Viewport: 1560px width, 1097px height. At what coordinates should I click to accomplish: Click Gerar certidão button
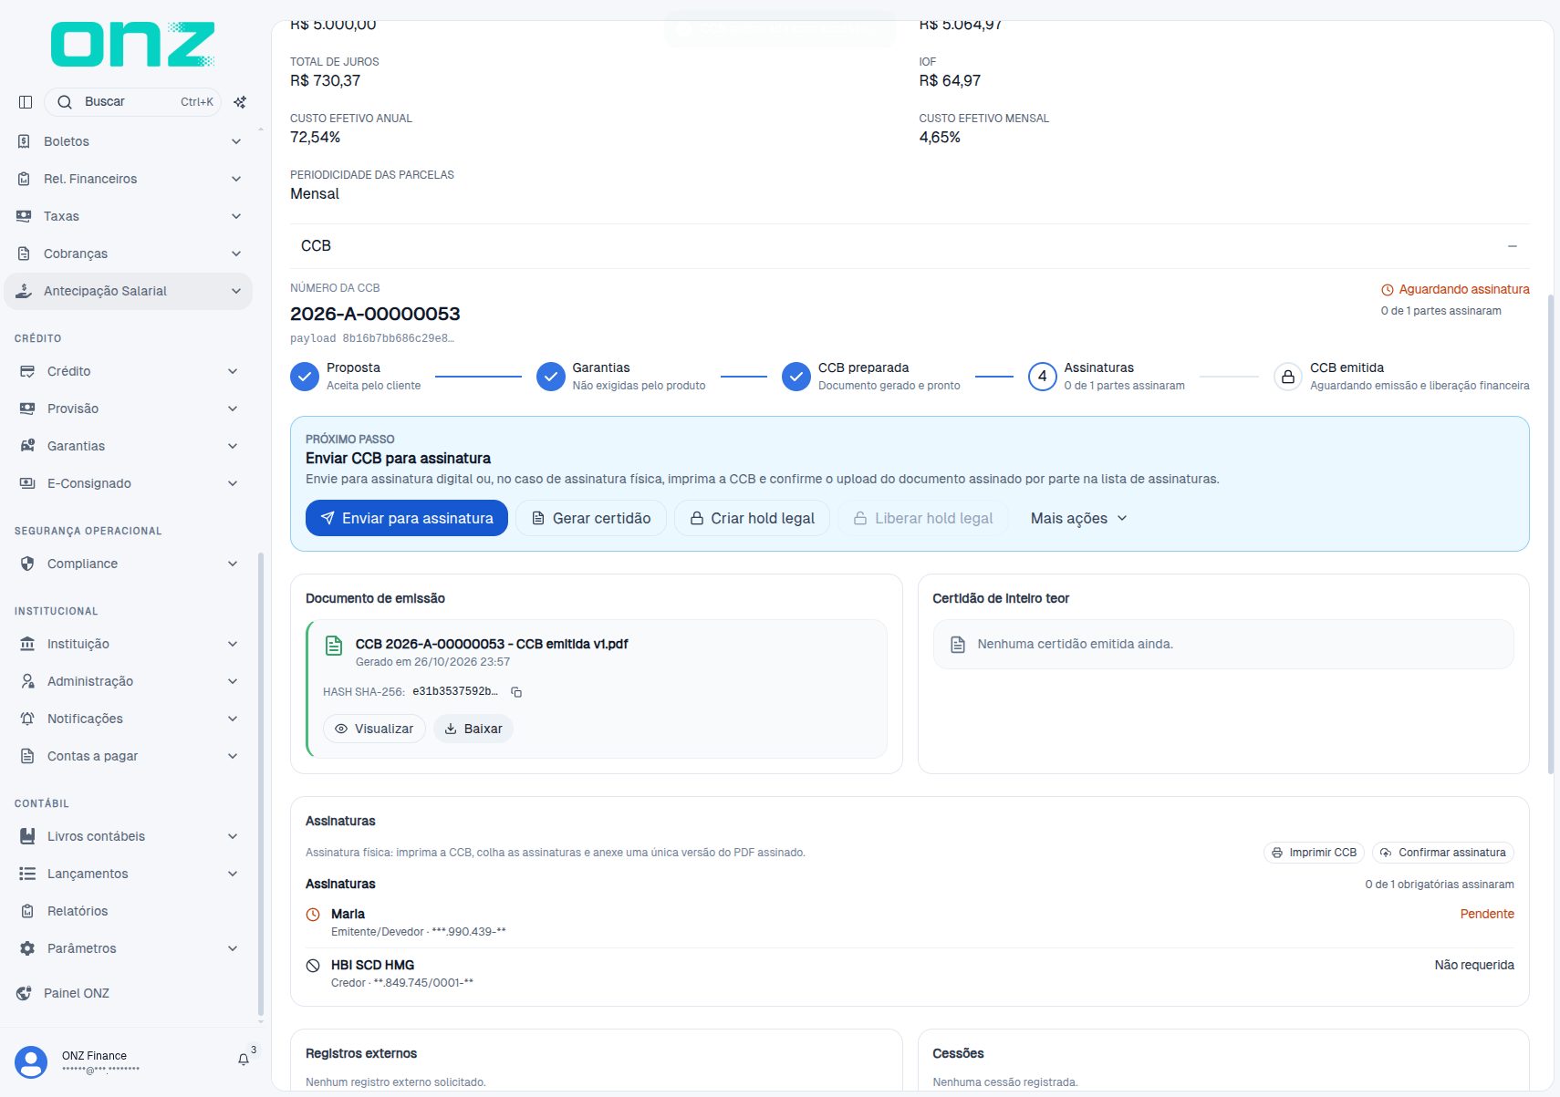[591, 518]
